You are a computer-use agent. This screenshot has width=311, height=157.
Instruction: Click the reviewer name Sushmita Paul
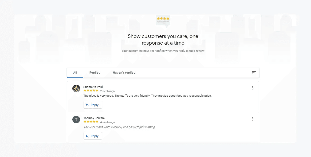click(93, 87)
